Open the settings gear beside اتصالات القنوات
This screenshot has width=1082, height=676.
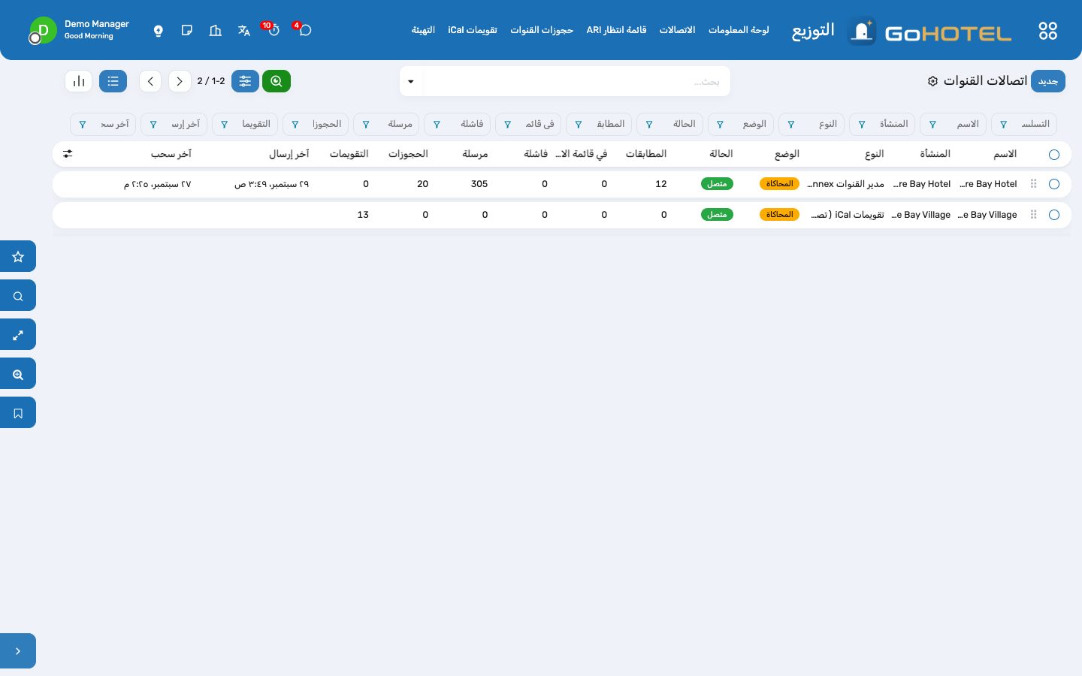[x=932, y=81]
